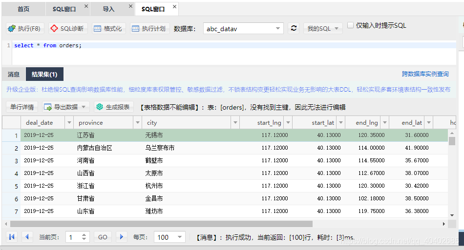Viewport: 464px width, 250px height.
Task: Run the query with 执行(F8)
Action: (x=25, y=29)
